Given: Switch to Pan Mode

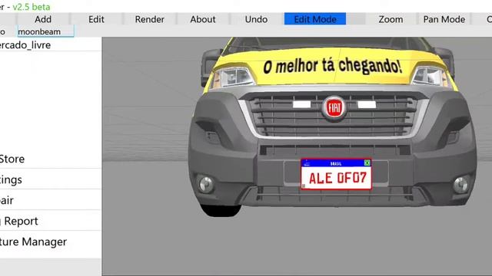Looking at the screenshot, I should click(x=444, y=19).
